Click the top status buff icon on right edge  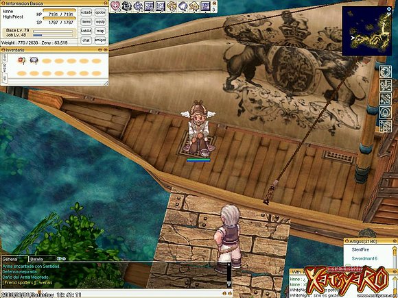point(386,71)
